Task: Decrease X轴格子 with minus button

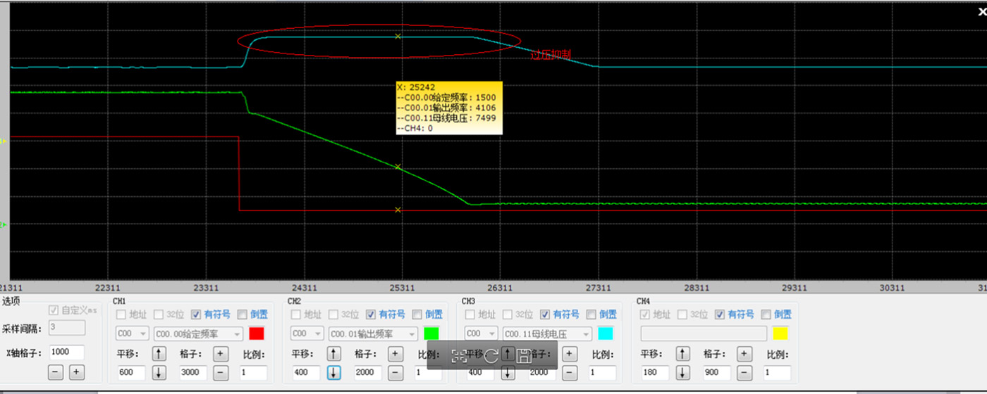Action: [56, 373]
